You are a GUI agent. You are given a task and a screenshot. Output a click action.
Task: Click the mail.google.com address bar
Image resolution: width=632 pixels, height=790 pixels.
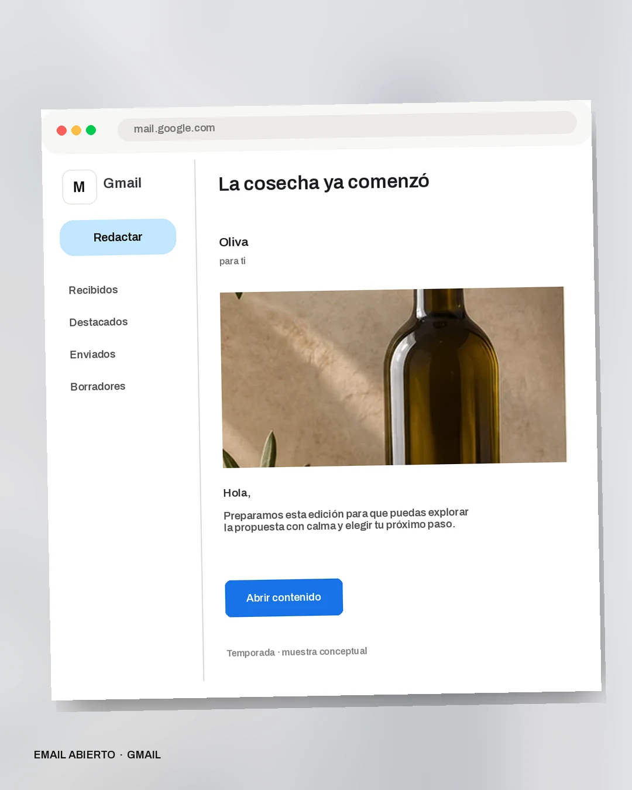click(x=347, y=126)
